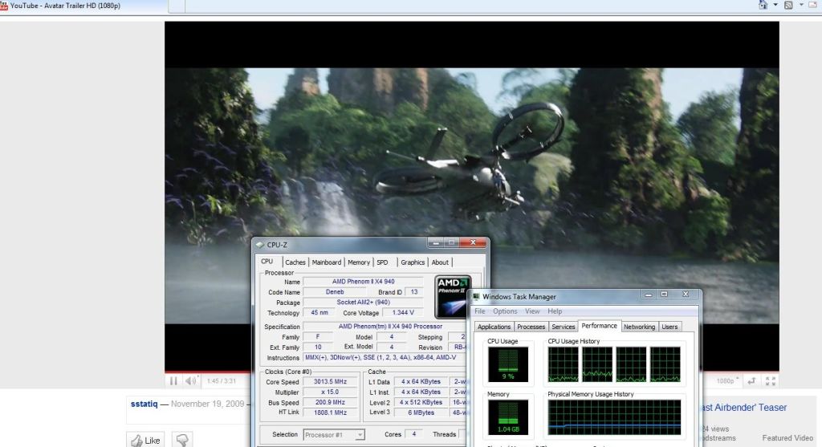The height and width of the screenshot is (447, 822).
Task: Click the Deneb code name value
Action: tap(335, 292)
